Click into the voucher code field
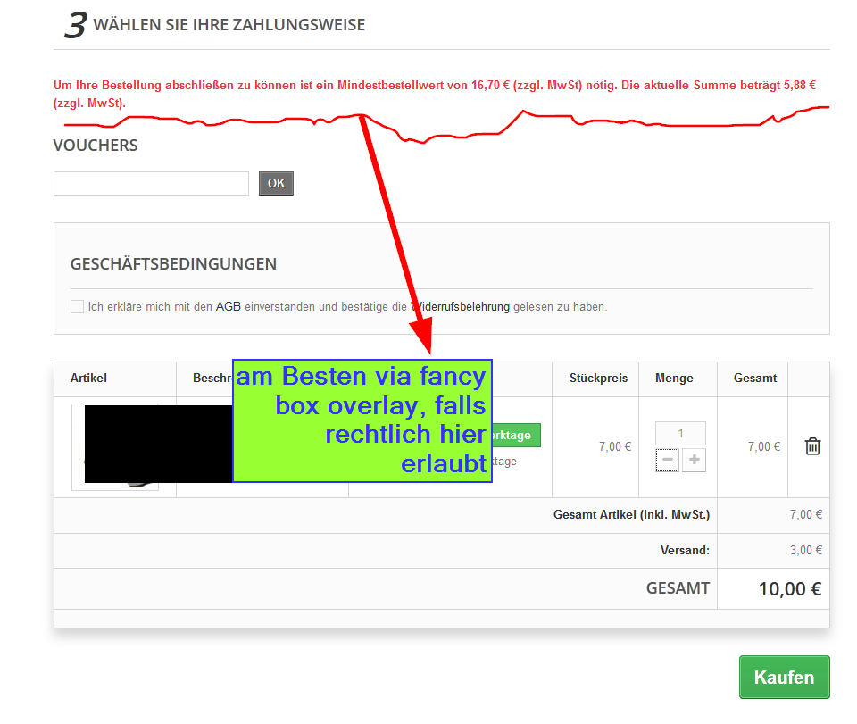857x724 pixels. pos(151,183)
